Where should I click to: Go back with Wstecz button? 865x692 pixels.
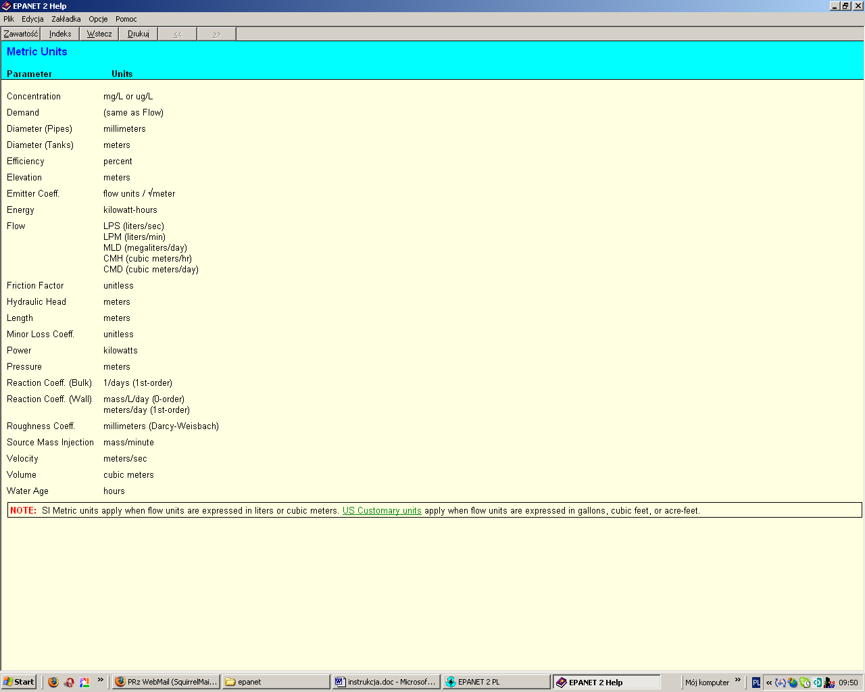pyautogui.click(x=99, y=34)
